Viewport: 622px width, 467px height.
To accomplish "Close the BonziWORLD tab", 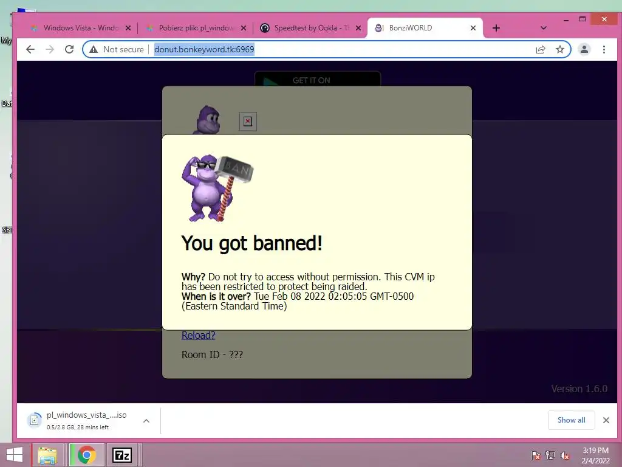I will click(x=473, y=28).
